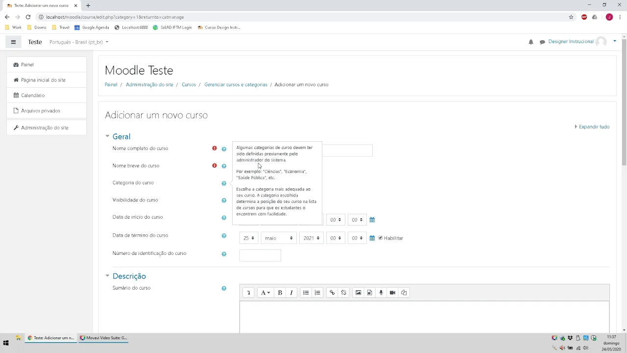Insert unordered bullet list in editor
Image resolution: width=627 pixels, height=353 pixels.
click(306, 293)
